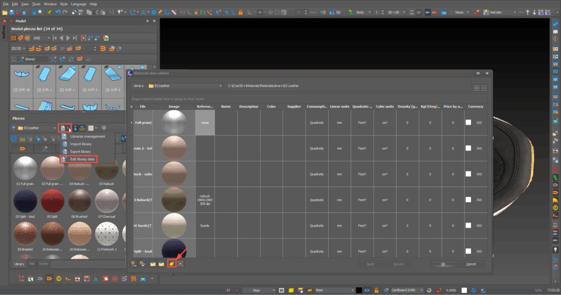This screenshot has height=295, width=561.
Task: Toggle the white Currency box in Nubuck row
Action: click(x=468, y=200)
